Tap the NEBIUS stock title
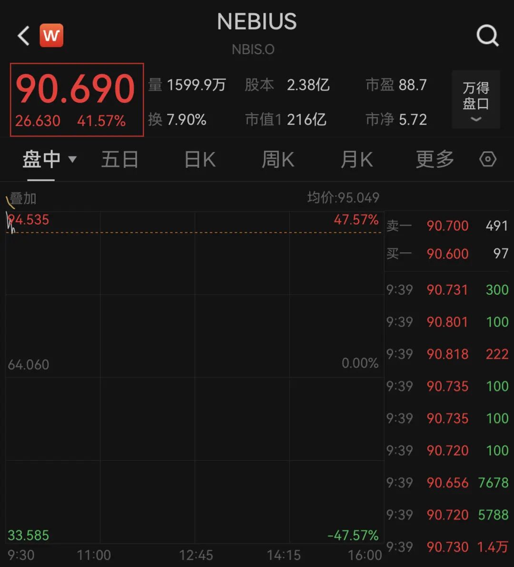The width and height of the screenshot is (514, 567). click(257, 22)
